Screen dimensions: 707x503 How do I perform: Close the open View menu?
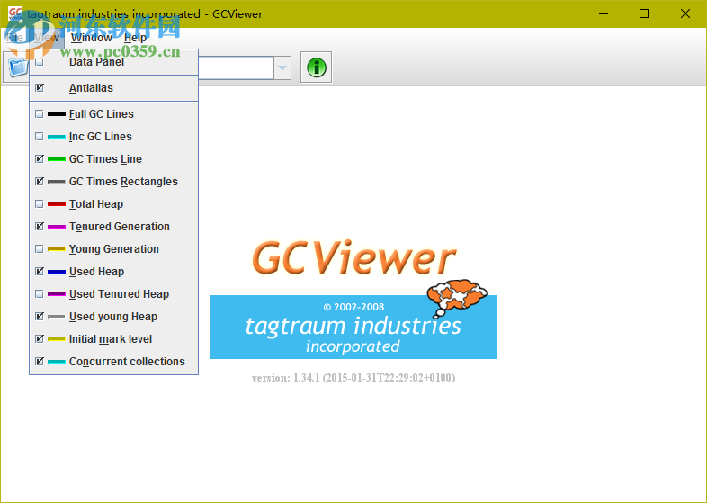[47, 38]
